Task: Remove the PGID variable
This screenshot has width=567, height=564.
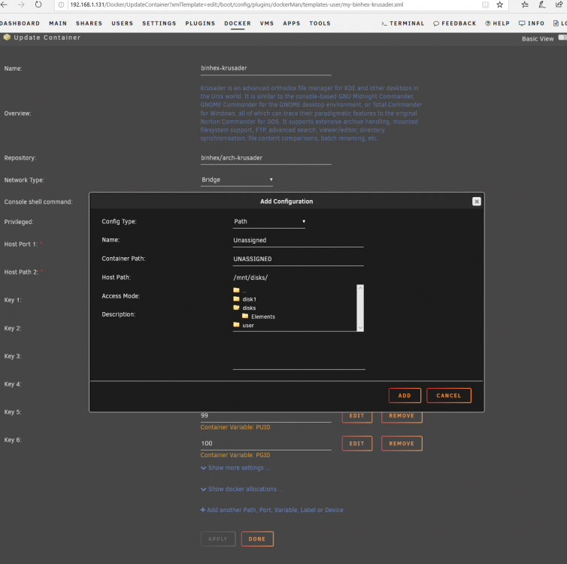Action: coord(402,444)
